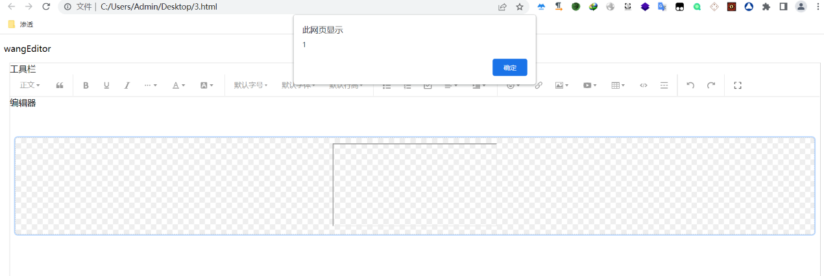Open the 默认字号 font size dropdown
824x276 pixels.
[x=250, y=85]
